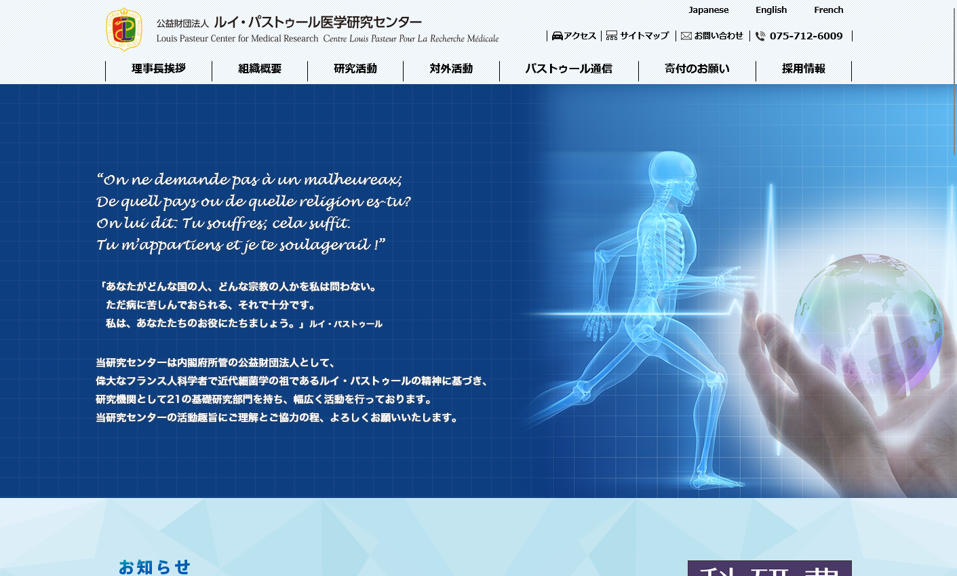Select 採用情報 in the navigation bar
The width and height of the screenshot is (957, 576).
click(x=804, y=69)
